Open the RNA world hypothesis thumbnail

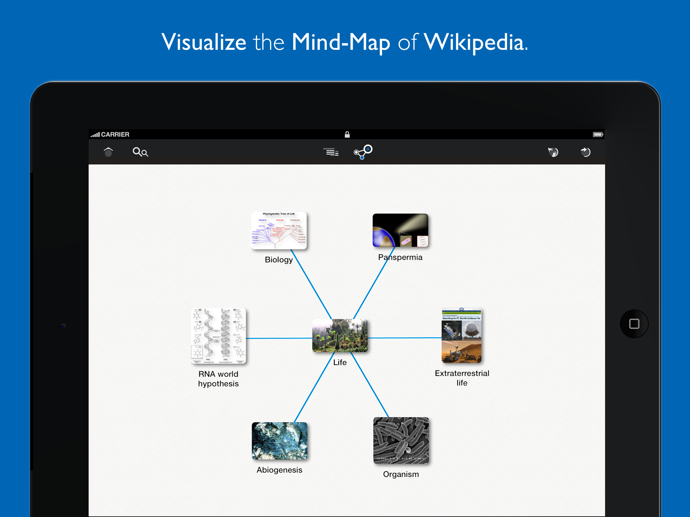(x=218, y=336)
